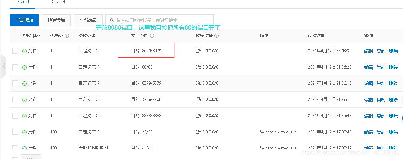403x159 pixels.
Task: Tick the checkbox for the 22/22 rule
Action: (15, 132)
